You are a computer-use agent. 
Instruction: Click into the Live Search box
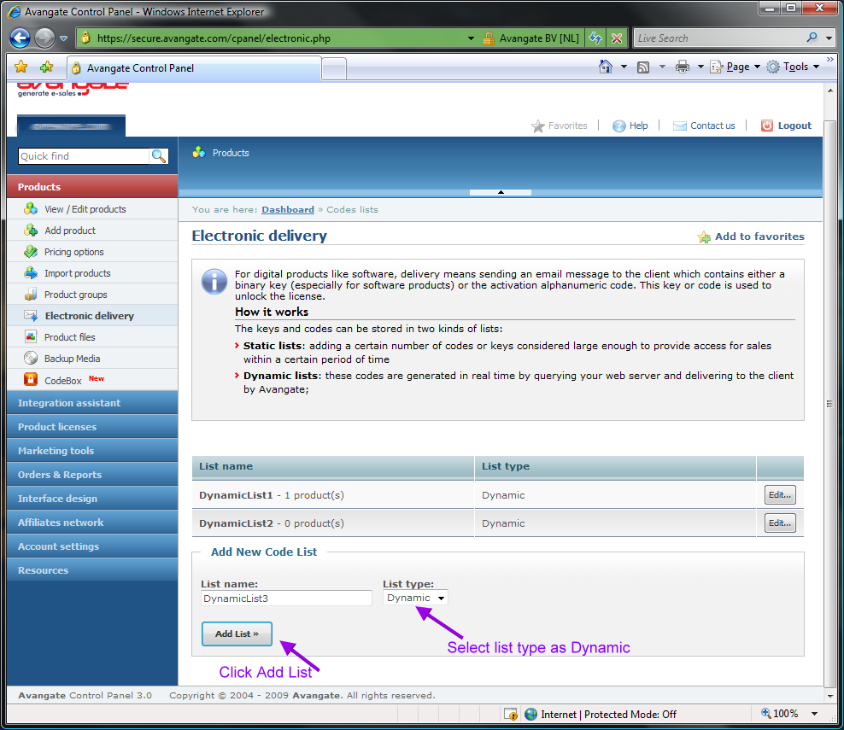pyautogui.click(x=720, y=38)
